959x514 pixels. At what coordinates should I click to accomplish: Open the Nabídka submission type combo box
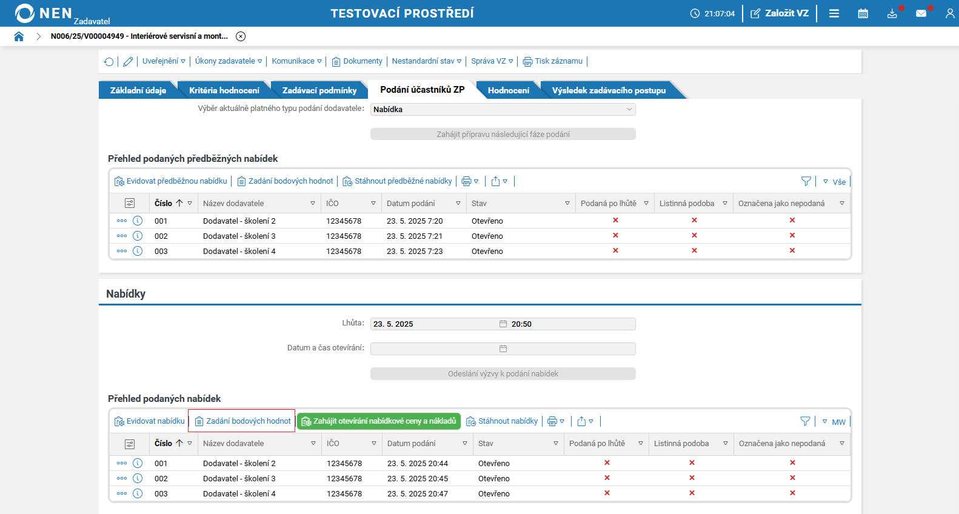[503, 110]
